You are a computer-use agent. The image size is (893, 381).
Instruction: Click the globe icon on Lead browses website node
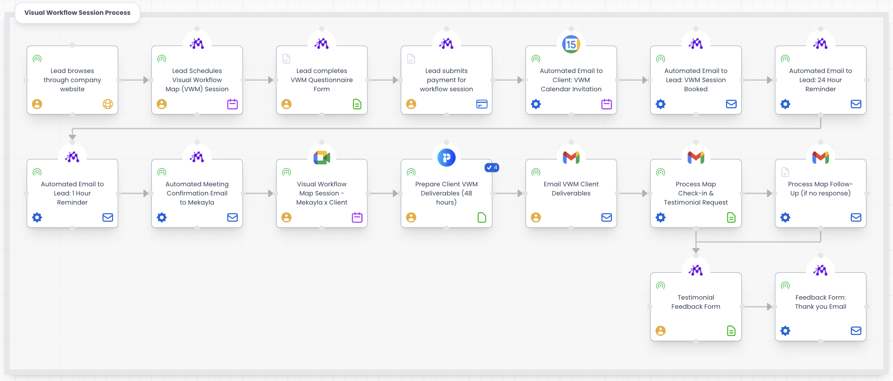click(108, 104)
